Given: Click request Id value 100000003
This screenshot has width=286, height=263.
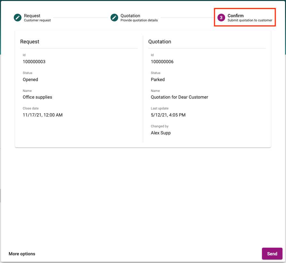Looking at the screenshot, I should (34, 62).
